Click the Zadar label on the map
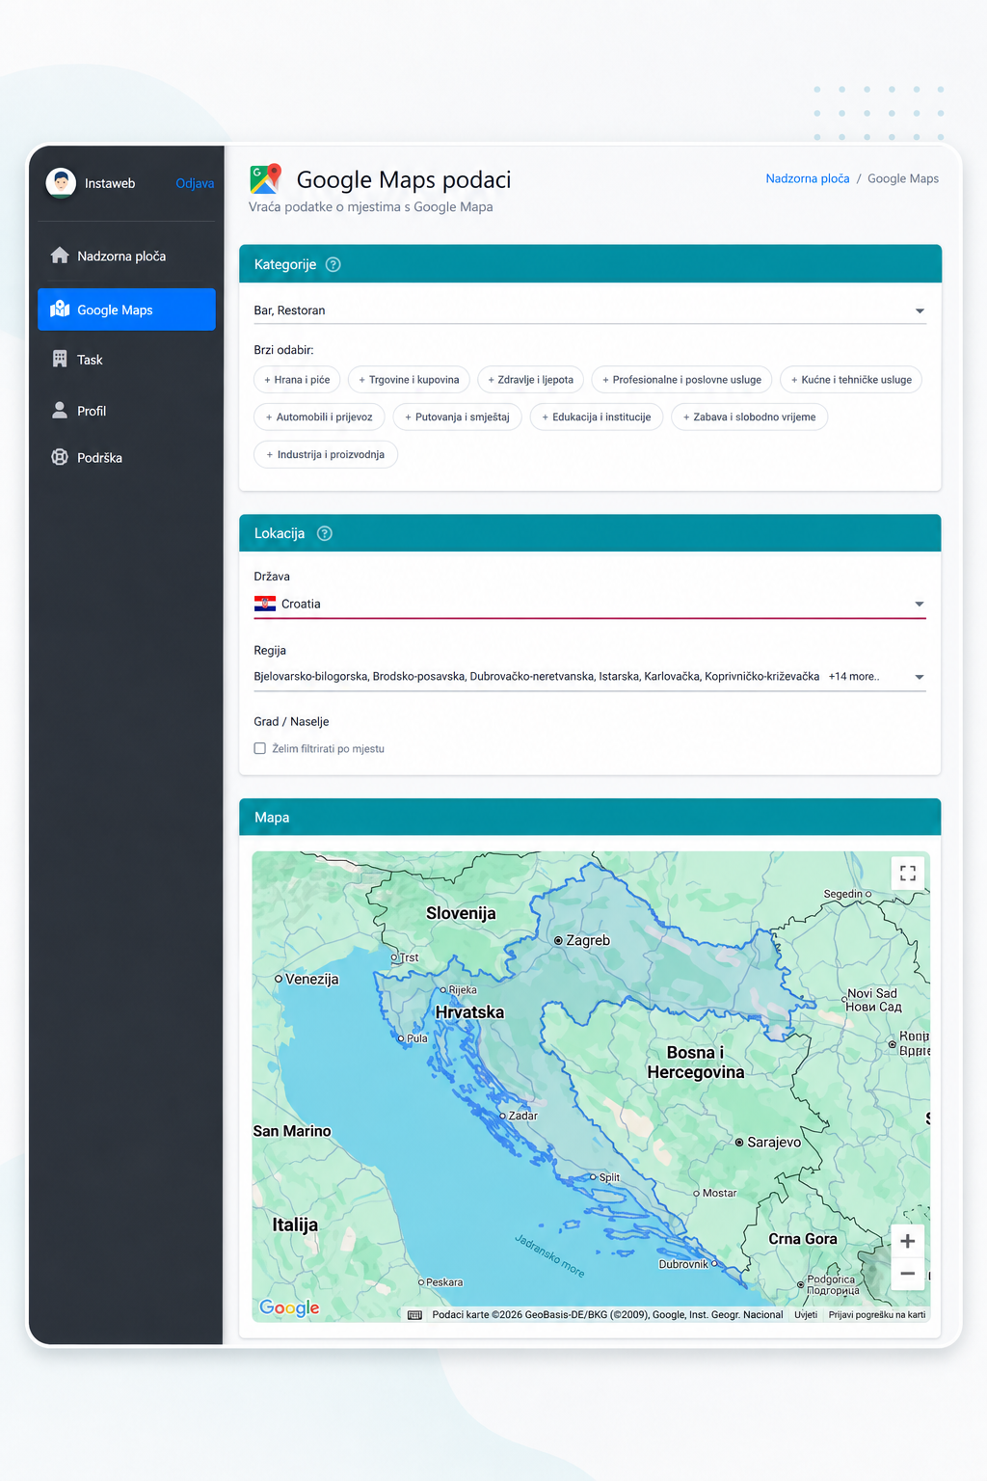The image size is (987, 1481). [x=522, y=1116]
